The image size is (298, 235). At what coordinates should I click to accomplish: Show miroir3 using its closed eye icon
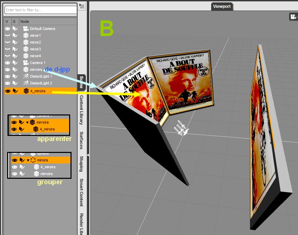click(x=7, y=49)
